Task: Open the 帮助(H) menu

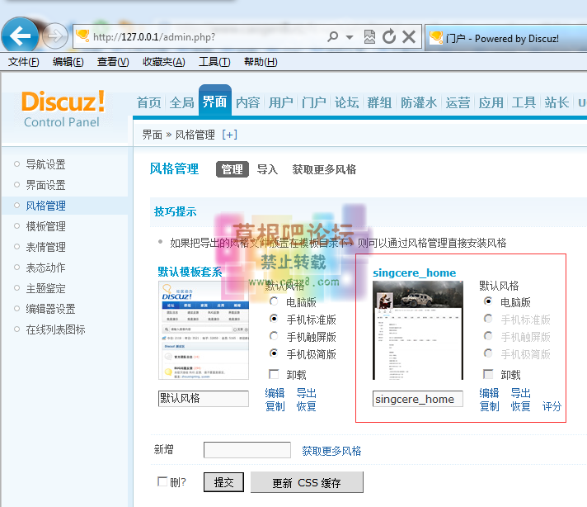Action: click(261, 61)
